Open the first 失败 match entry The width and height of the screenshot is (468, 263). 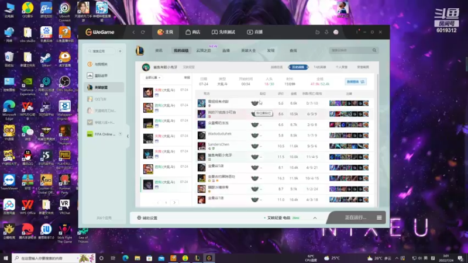[166, 92]
